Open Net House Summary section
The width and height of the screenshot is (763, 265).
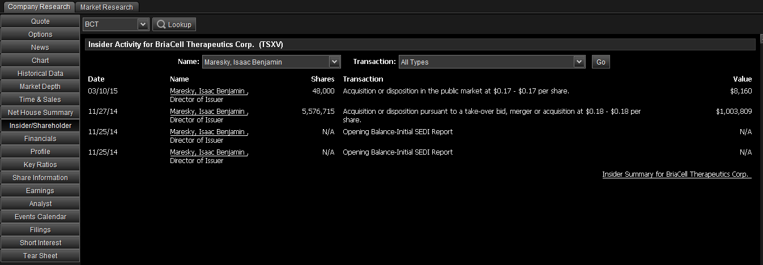click(40, 113)
